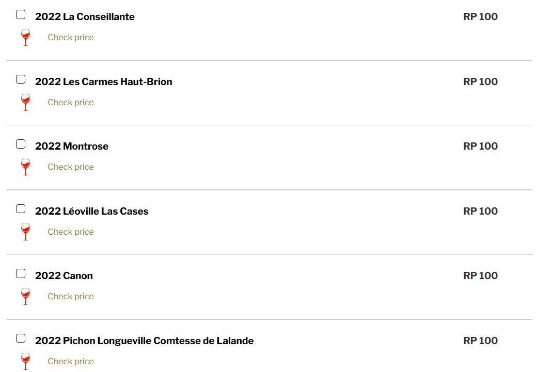Image resolution: width=536 pixels, height=372 pixels.
Task: Follow the Check price link for Montrose
Action: click(x=71, y=167)
